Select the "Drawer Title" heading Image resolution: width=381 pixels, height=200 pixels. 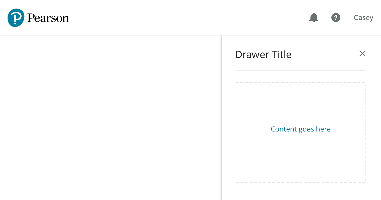pos(263,54)
